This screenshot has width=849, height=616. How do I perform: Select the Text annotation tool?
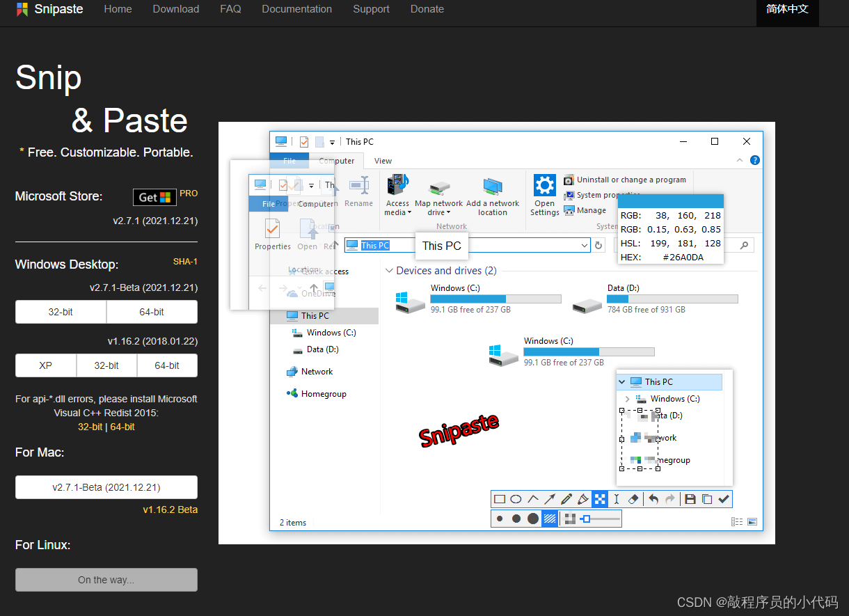[616, 498]
